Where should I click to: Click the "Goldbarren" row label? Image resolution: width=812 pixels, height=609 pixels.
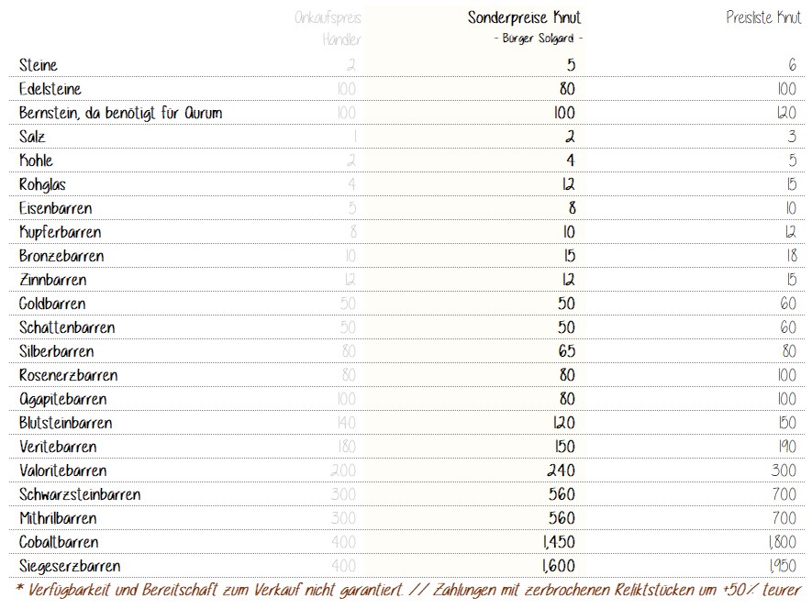(x=52, y=304)
